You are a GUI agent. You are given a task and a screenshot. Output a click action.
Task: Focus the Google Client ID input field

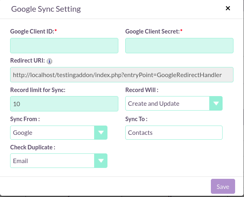point(64,46)
